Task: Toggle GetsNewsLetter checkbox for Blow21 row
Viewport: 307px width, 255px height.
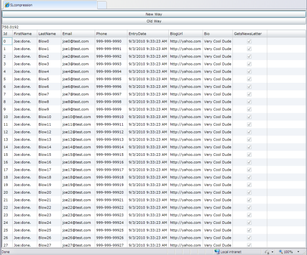Action: tap(249, 200)
